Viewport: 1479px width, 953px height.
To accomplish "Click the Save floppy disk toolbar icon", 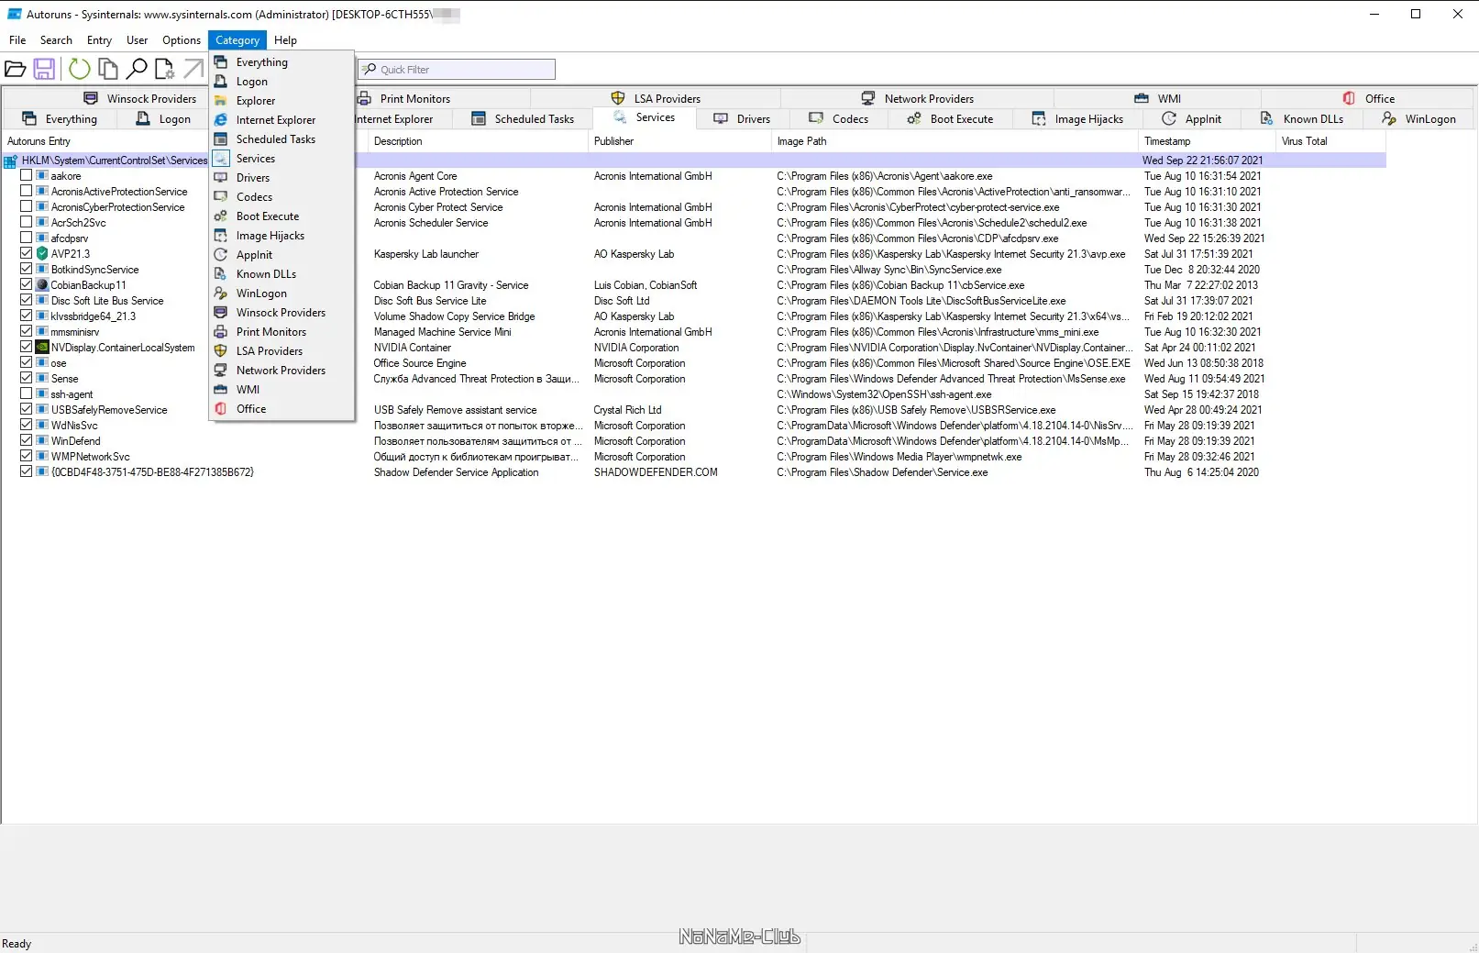I will (x=44, y=69).
